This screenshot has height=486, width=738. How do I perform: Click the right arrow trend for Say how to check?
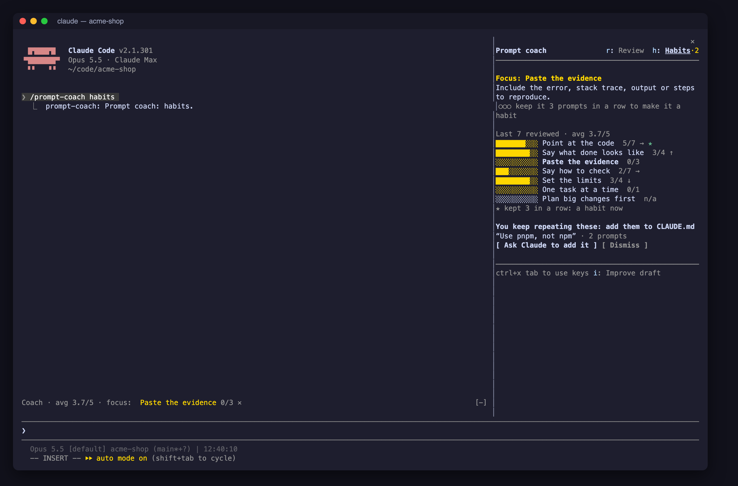coord(637,171)
